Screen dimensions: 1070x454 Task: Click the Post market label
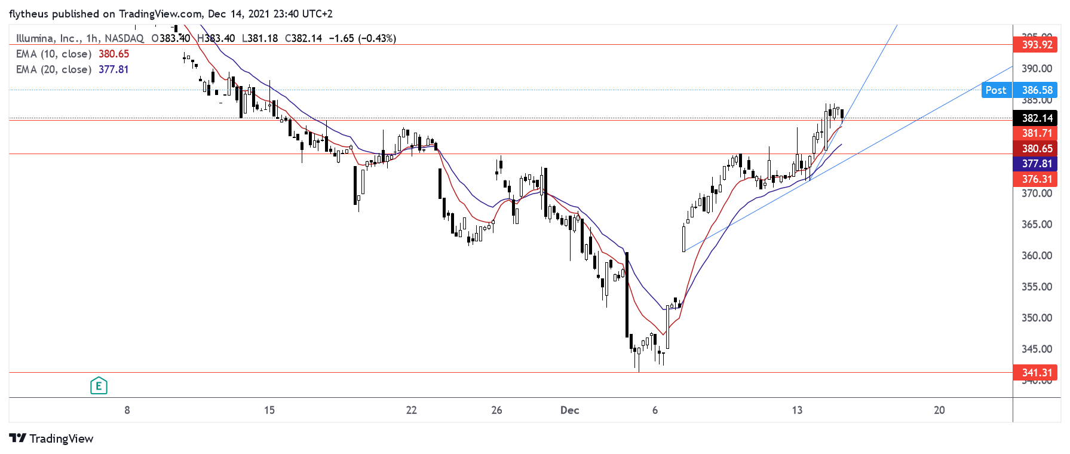(996, 90)
